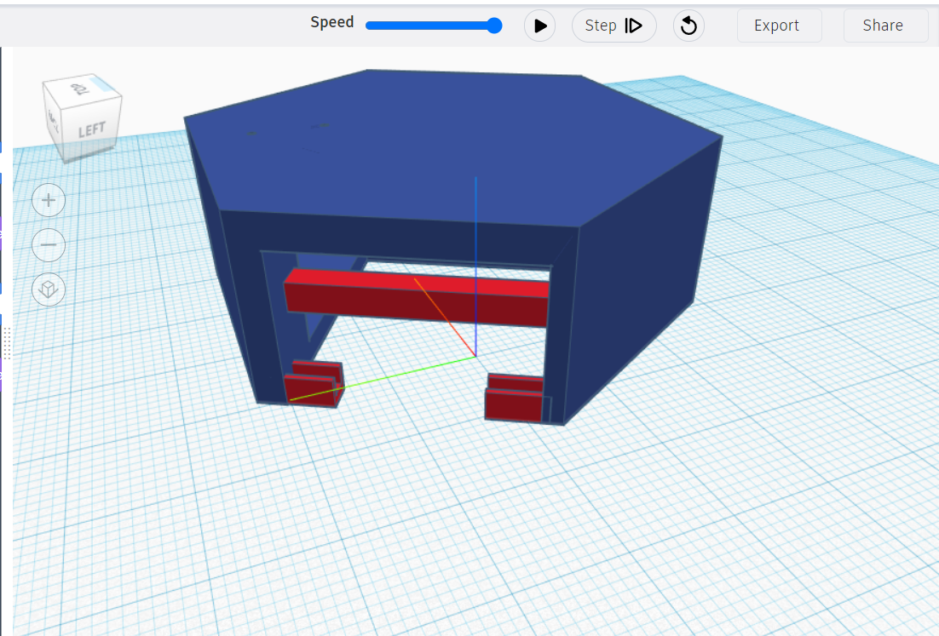
Task: Restart the simulation with the replay icon
Action: pos(688,26)
